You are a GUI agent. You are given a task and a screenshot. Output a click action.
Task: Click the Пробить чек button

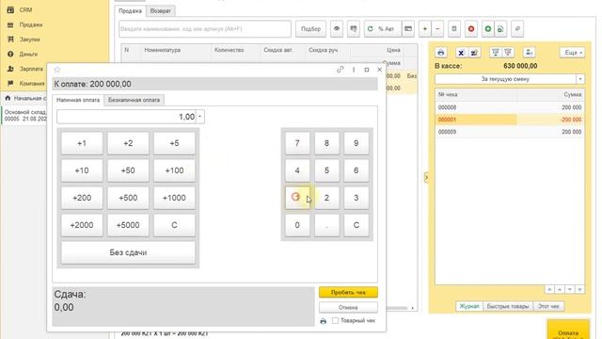[x=348, y=293]
